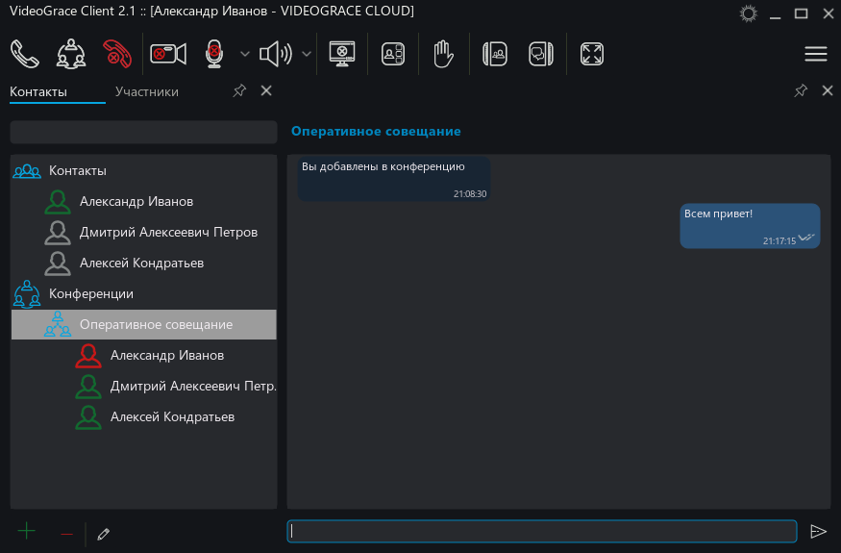Viewport: 841px width, 553px height.
Task: Click the green plus add button
Action: (x=26, y=532)
